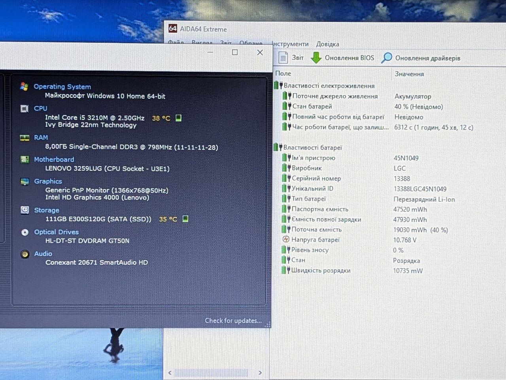506x380 pixels.
Task: Click the Значення column header
Action: tap(409, 74)
